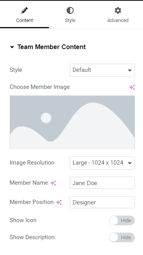Click AI sparkle icon next to Member Position

(x=59, y=202)
